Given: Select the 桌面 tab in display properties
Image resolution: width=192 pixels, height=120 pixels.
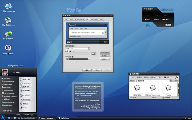Looking at the screenshot, I should pos(71,19).
